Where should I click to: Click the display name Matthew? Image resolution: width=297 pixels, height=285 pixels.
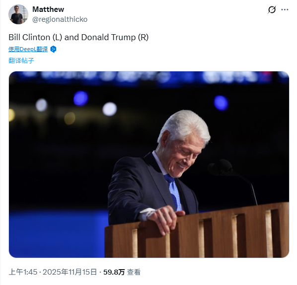tap(48, 9)
